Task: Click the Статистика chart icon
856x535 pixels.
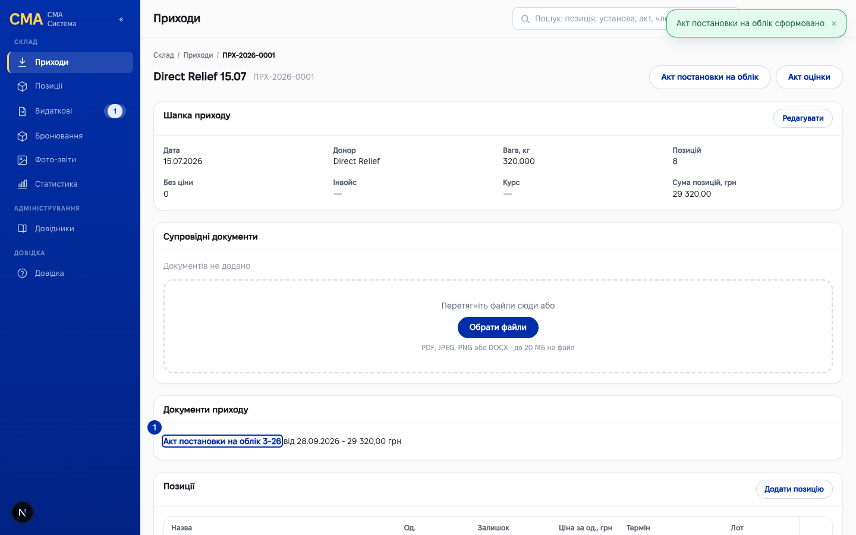Action: tap(22, 184)
